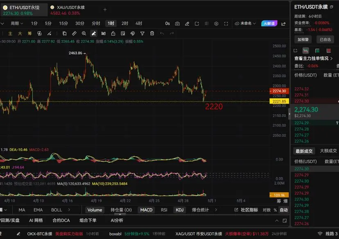Screen dimensions: 339x239
Task: Enter fullscreen chart mode
Action: (226, 24)
